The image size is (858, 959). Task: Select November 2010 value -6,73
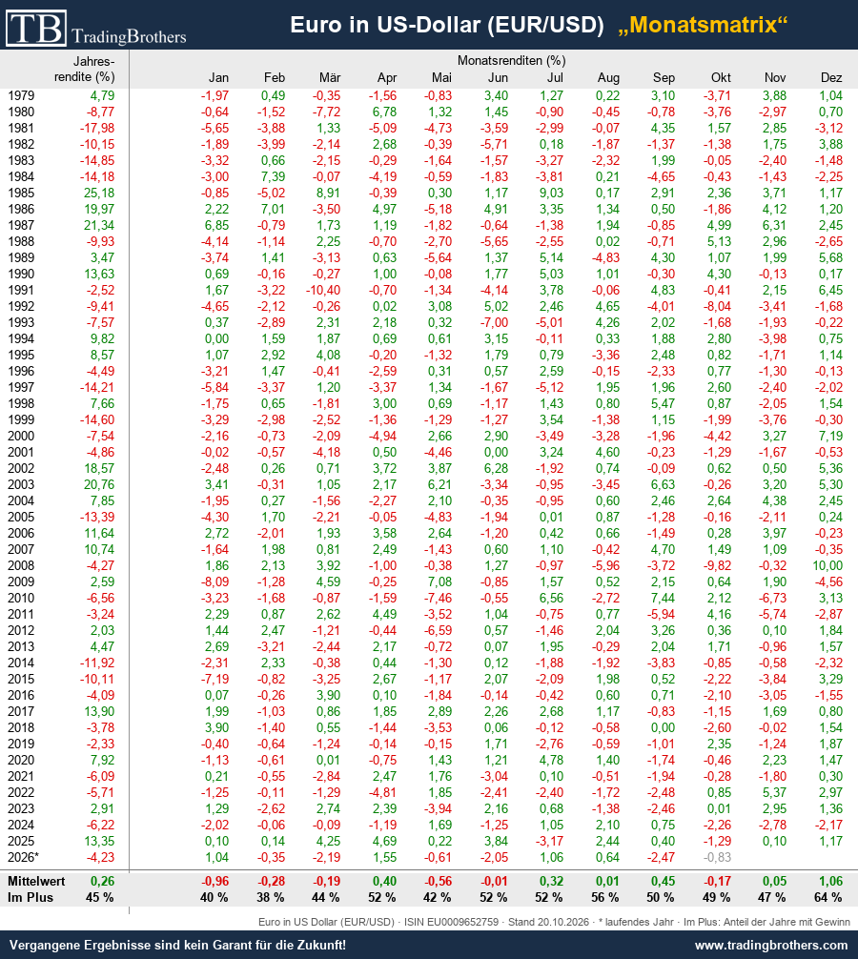[772, 598]
